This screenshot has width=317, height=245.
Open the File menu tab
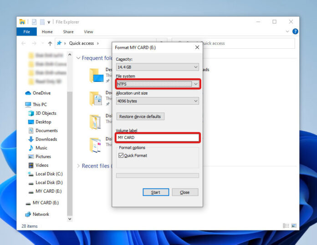coord(26,32)
